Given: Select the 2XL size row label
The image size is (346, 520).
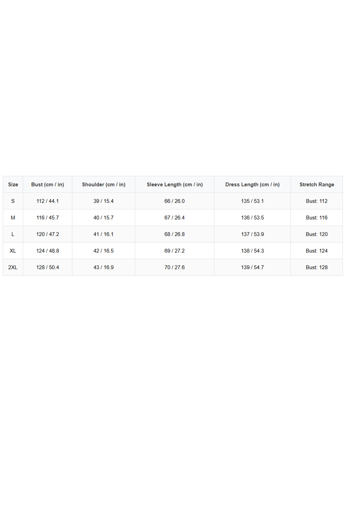Looking at the screenshot, I should click(x=13, y=267).
